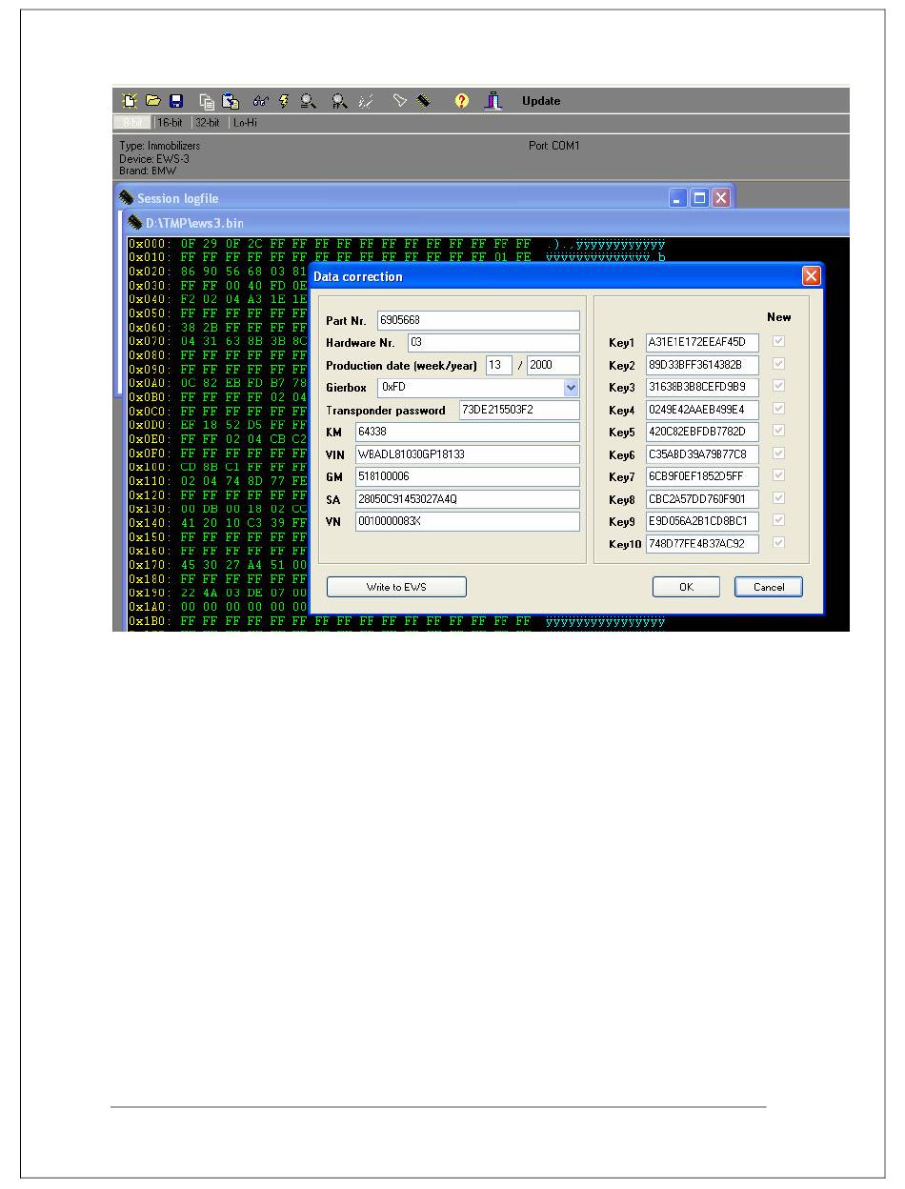Click the Exit door icon
This screenshot has width=905, height=1189.
[x=493, y=101]
